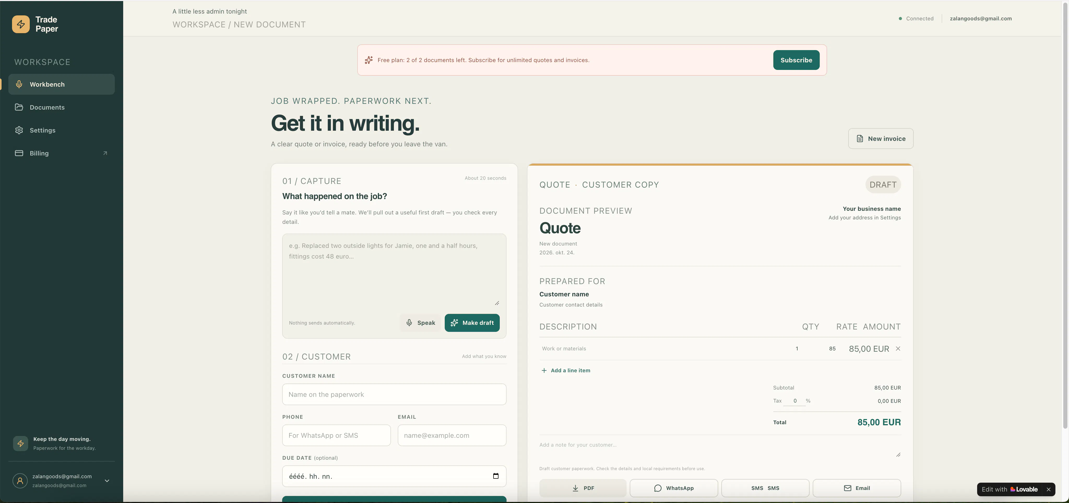Expand the account menu chevron in sidebar

(107, 481)
